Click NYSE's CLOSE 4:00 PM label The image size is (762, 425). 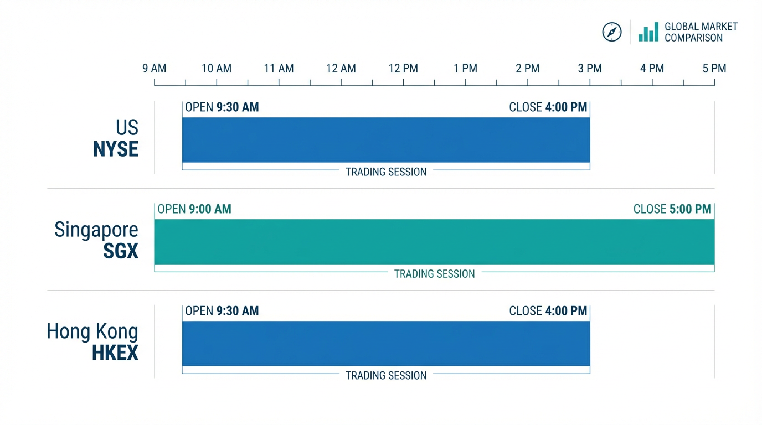548,107
